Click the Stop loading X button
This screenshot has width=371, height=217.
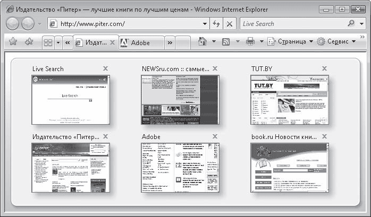[x=230, y=24]
